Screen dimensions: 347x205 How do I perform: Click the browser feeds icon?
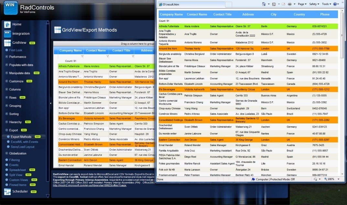[274, 4]
